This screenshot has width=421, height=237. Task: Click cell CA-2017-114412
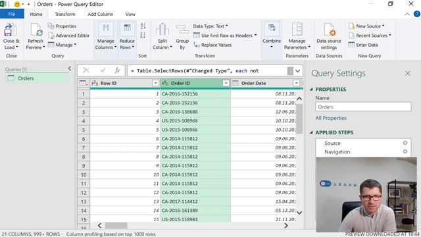(x=195, y=201)
